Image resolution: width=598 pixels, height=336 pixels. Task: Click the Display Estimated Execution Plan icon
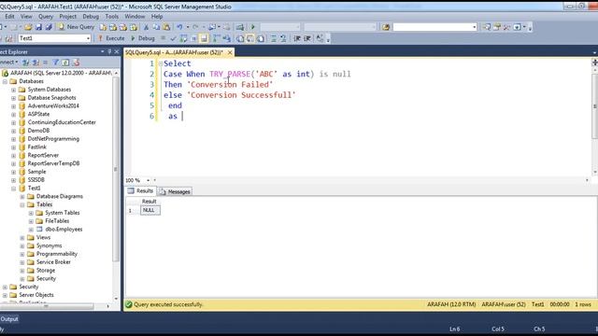(x=183, y=38)
